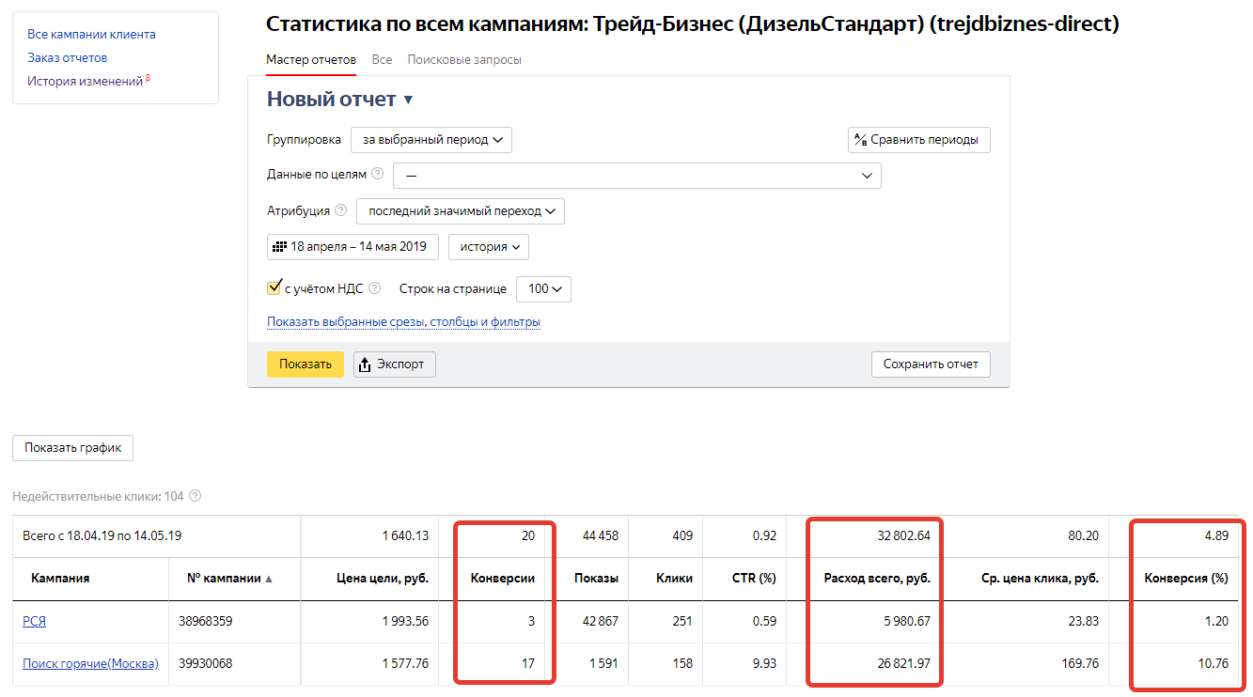
Task: Open the история period dropdown
Action: click(x=489, y=247)
